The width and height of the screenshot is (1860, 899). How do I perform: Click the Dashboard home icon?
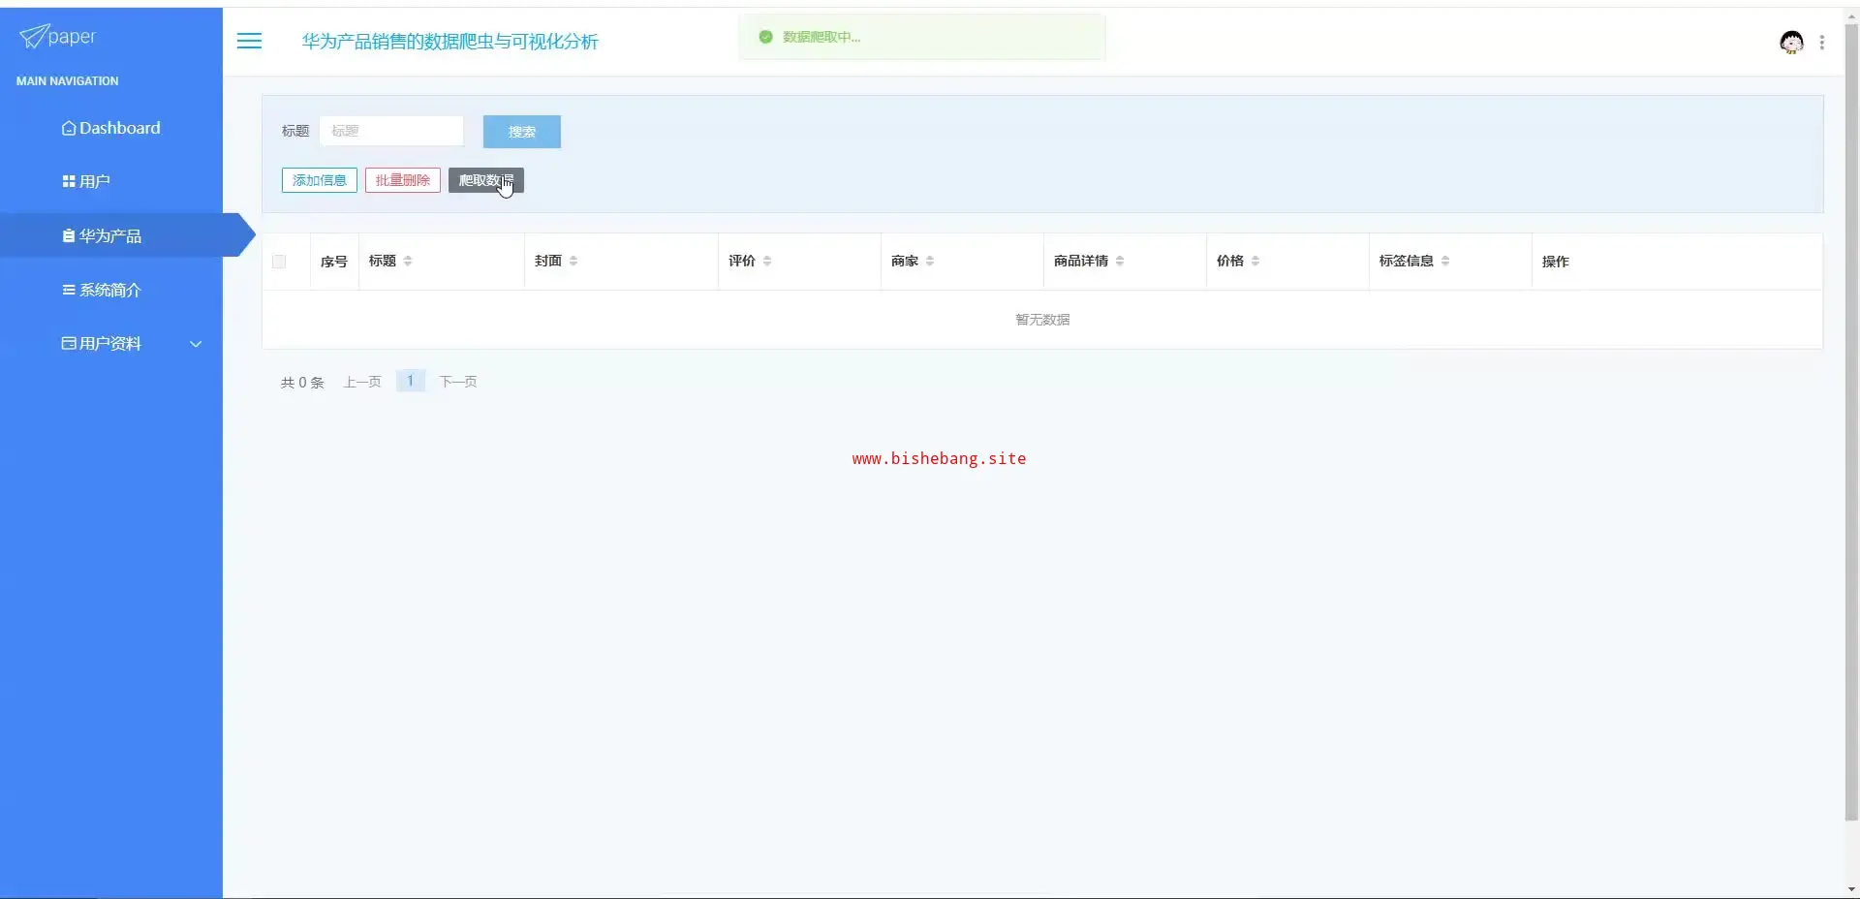point(69,128)
